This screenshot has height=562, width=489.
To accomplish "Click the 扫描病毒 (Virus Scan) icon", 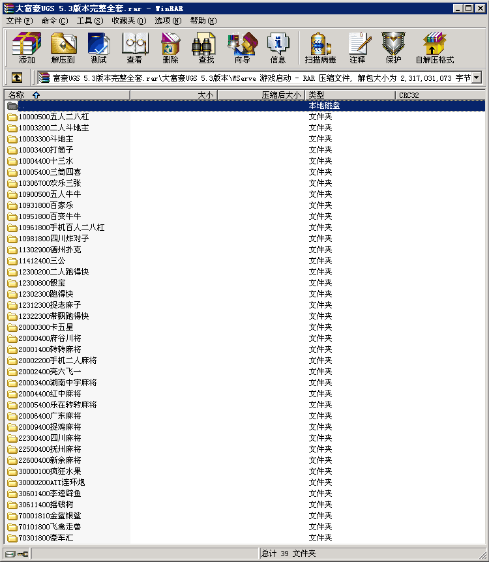I will pyautogui.click(x=320, y=48).
